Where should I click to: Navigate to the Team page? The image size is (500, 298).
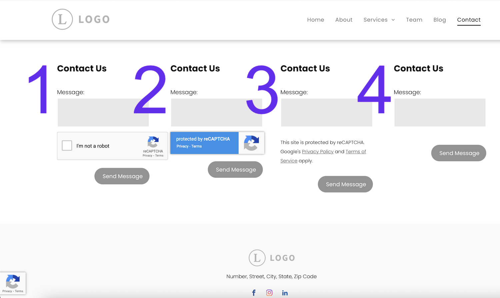[x=414, y=20]
